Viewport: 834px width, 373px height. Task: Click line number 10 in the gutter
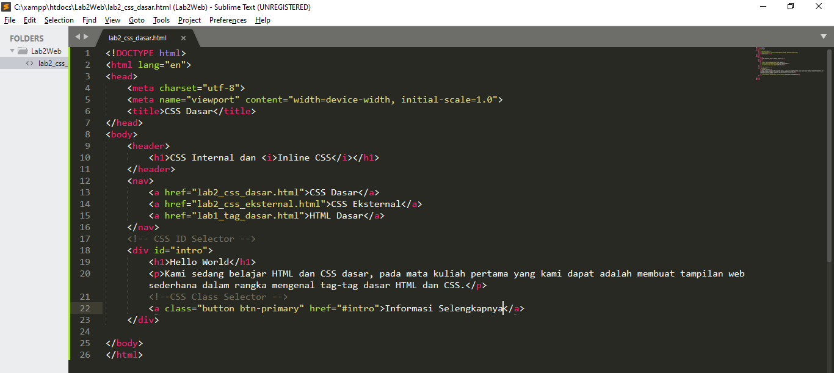[x=84, y=158]
